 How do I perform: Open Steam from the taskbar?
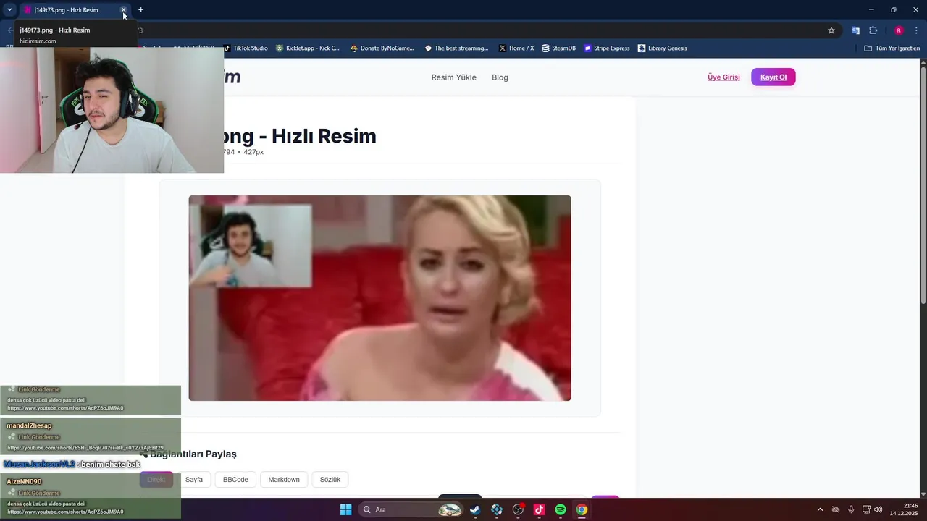[x=475, y=509]
